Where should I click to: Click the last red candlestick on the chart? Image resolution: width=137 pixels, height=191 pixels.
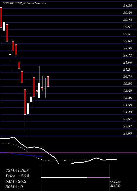48,82
